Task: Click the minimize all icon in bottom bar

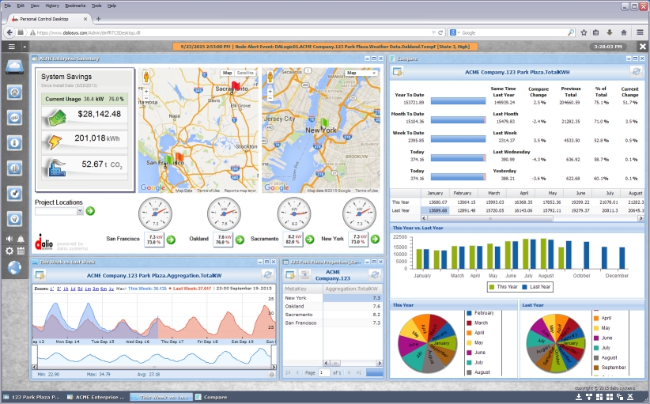Action: [x=578, y=397]
